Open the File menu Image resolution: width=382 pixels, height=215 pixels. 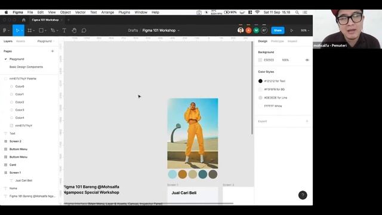point(30,12)
